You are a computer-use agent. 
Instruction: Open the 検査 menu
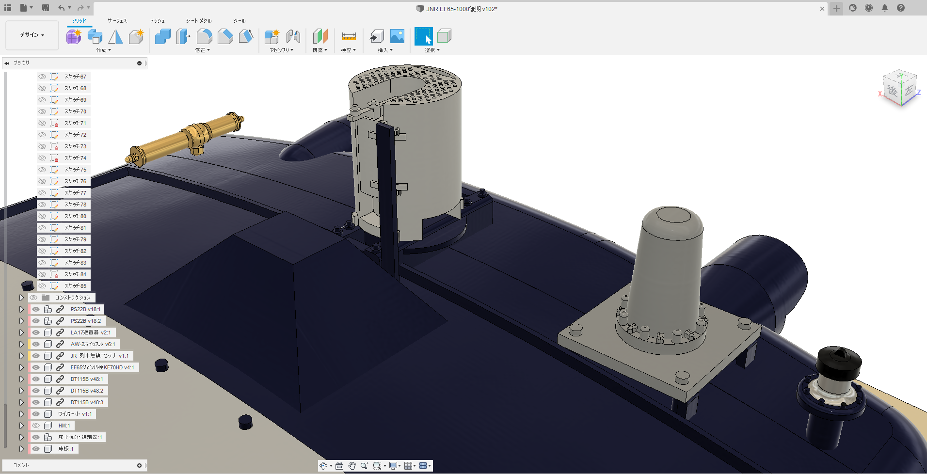(349, 50)
